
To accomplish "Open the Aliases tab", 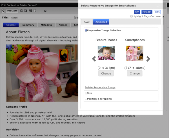I will 63,25.
